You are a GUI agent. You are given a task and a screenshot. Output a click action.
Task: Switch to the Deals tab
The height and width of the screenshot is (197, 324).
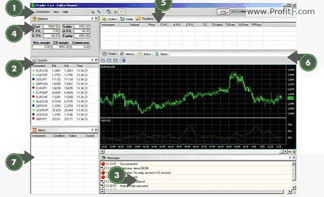[x=127, y=19]
